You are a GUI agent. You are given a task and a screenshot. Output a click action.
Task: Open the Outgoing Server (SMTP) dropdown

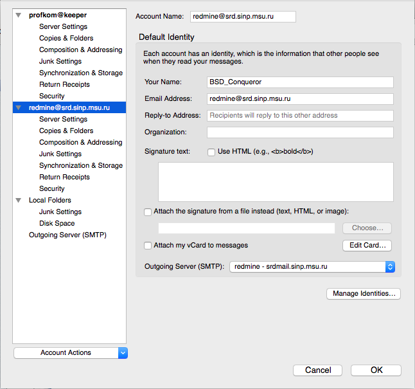312,266
